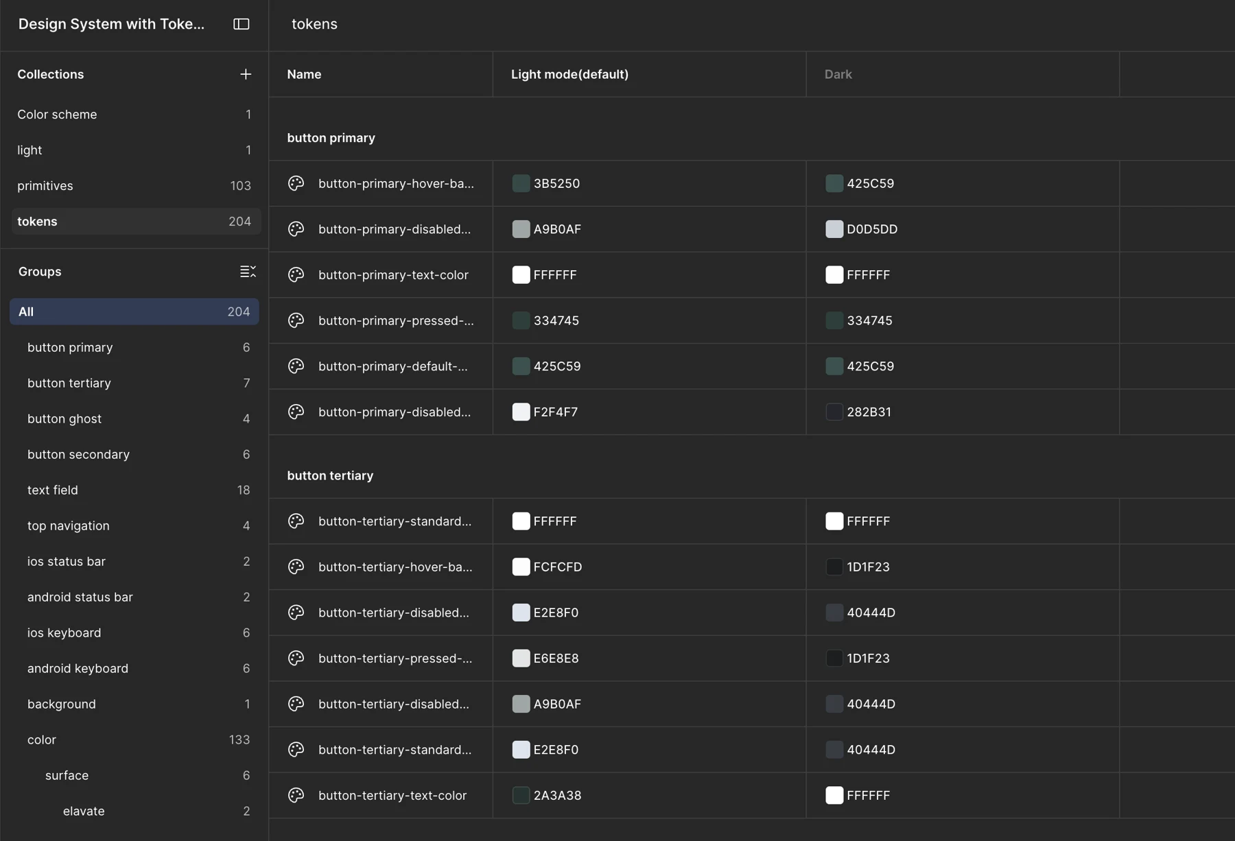Click the Name column header
Image resolution: width=1235 pixels, height=841 pixels.
point(381,74)
